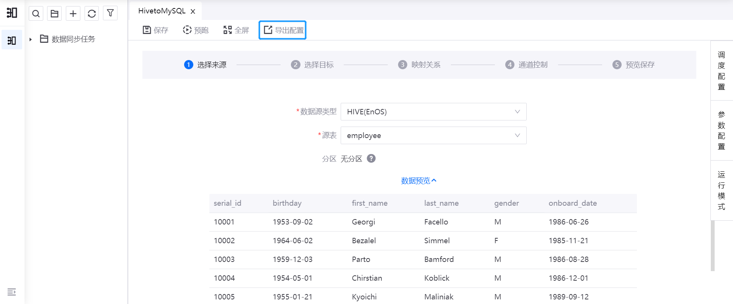Click the first name Georgi

[364, 222]
